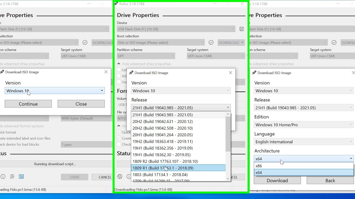Select 20H2 (Build 19042.508 - 2020.10) release
The image size is (355, 199).
click(178, 128)
